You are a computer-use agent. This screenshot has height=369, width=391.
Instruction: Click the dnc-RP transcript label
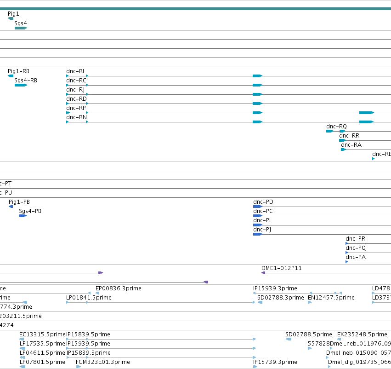point(76,108)
